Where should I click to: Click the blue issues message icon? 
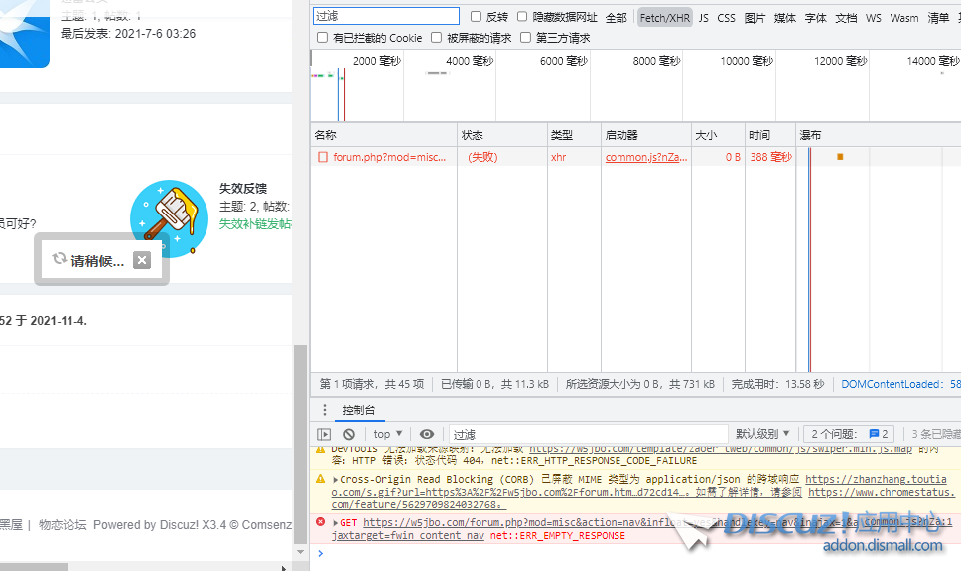click(874, 434)
